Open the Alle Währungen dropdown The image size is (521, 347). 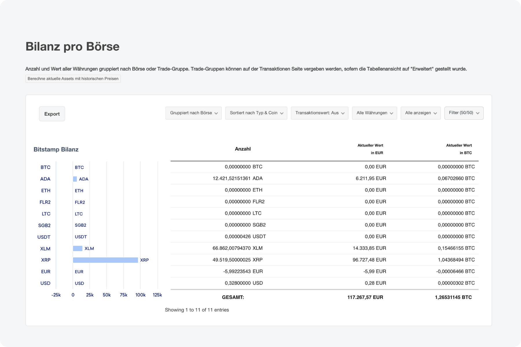[x=375, y=113]
